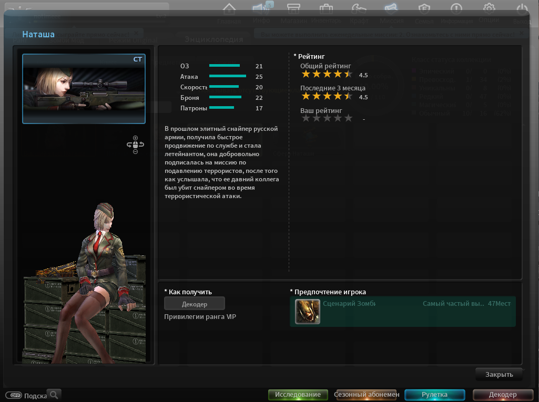Toggle the Подсказка OFF switch

[x=13, y=395]
